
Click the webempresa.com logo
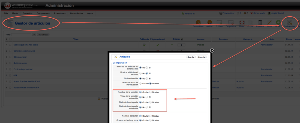click(21, 5)
